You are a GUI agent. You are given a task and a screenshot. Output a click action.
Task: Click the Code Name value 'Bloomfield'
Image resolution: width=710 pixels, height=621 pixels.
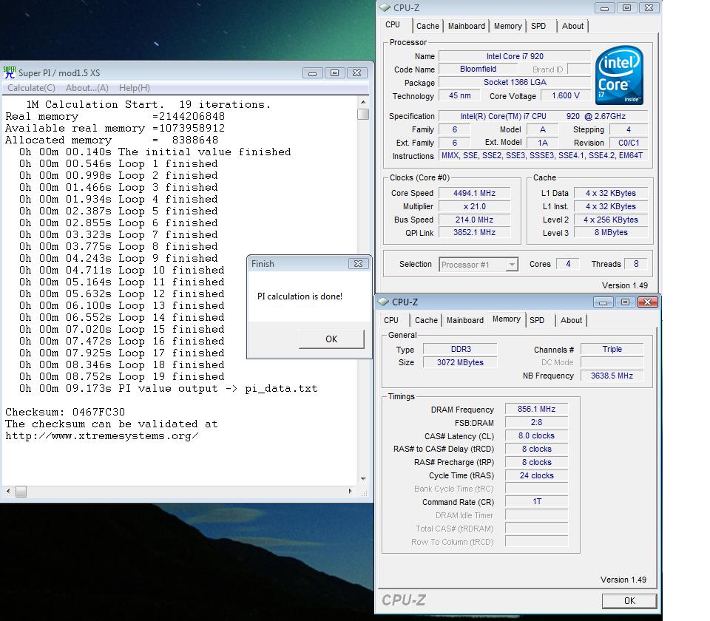[479, 69]
